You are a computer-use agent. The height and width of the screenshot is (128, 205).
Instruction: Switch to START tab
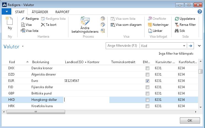(20, 12)
